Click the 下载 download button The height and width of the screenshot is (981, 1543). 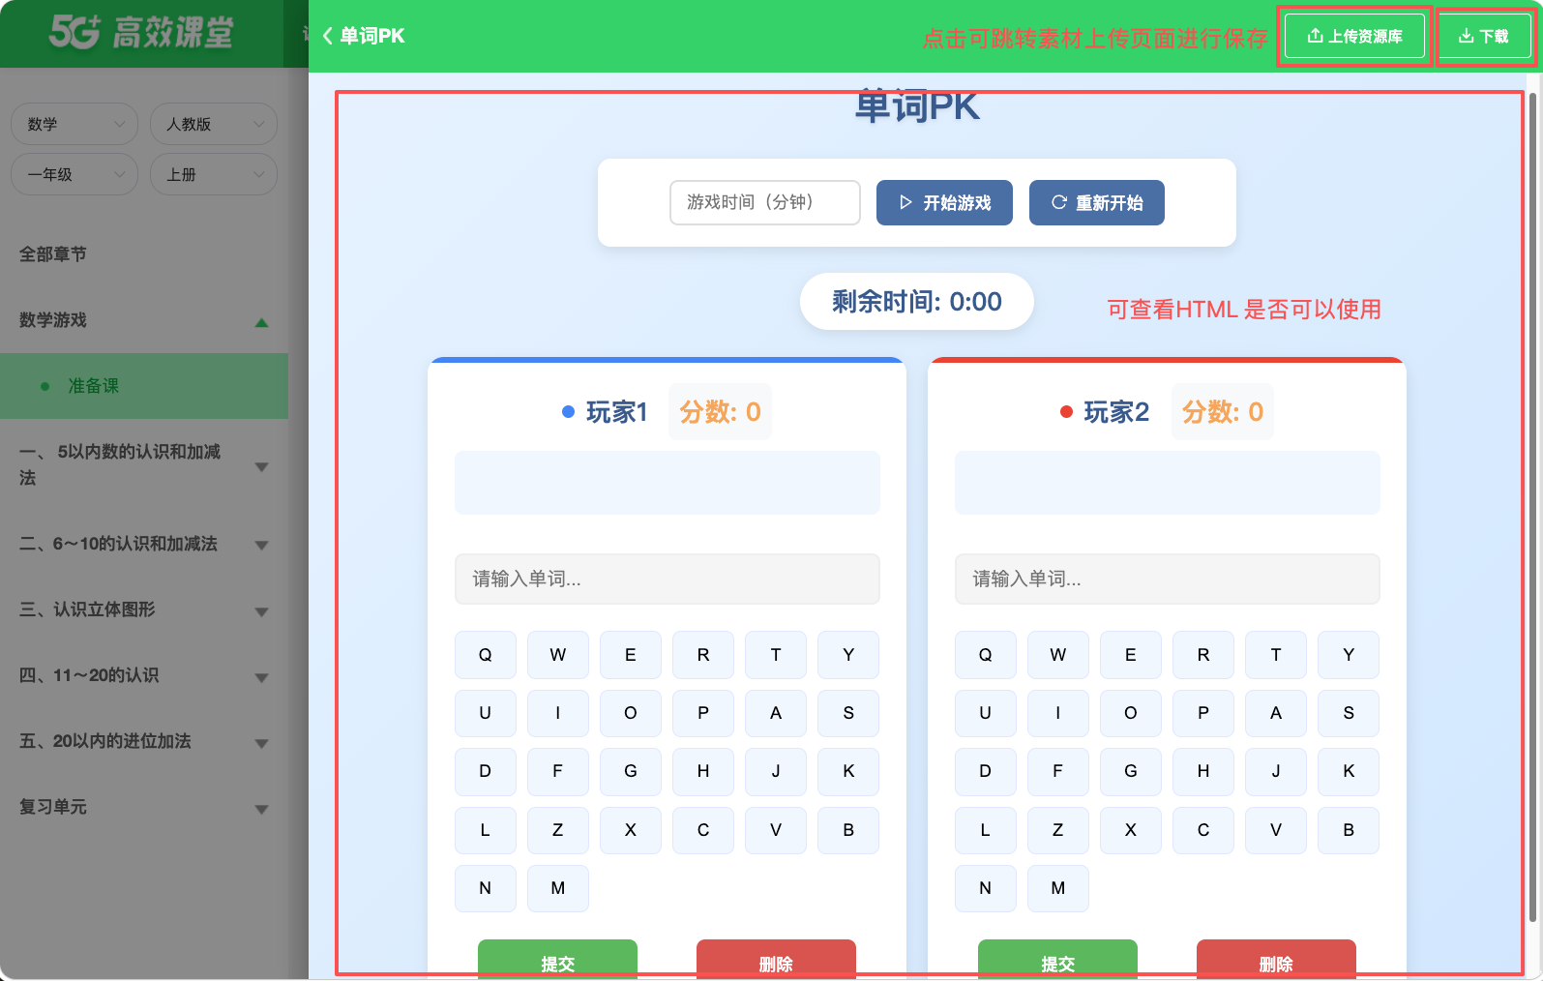pyautogui.click(x=1484, y=37)
